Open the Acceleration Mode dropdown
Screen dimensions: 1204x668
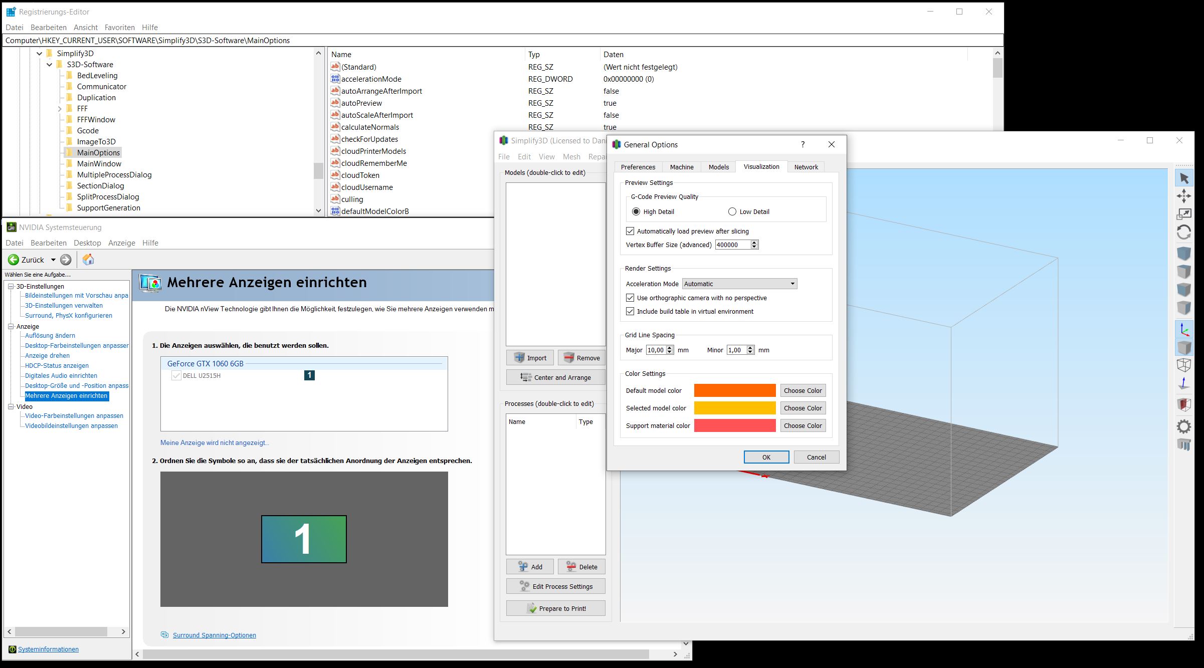point(739,284)
